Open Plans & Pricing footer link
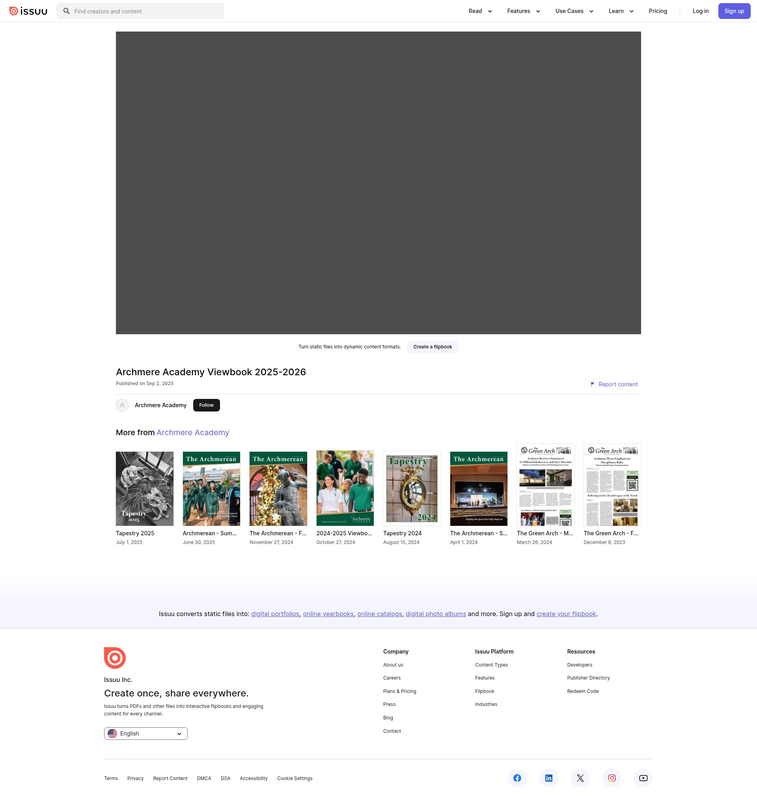This screenshot has height=797, width=757. (399, 691)
